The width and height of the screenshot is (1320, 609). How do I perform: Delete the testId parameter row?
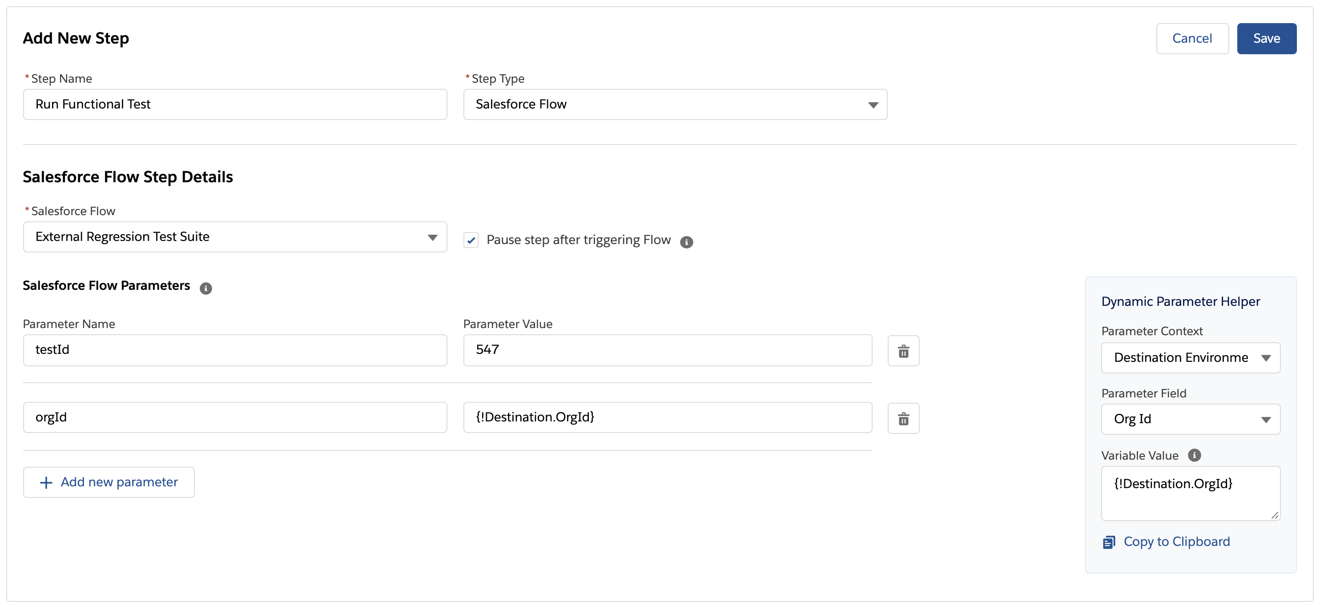click(903, 350)
